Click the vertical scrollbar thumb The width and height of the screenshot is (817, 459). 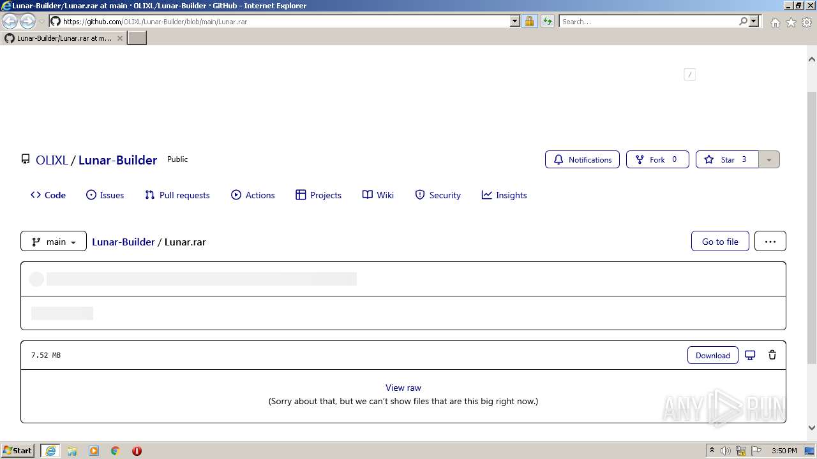[x=811, y=226]
